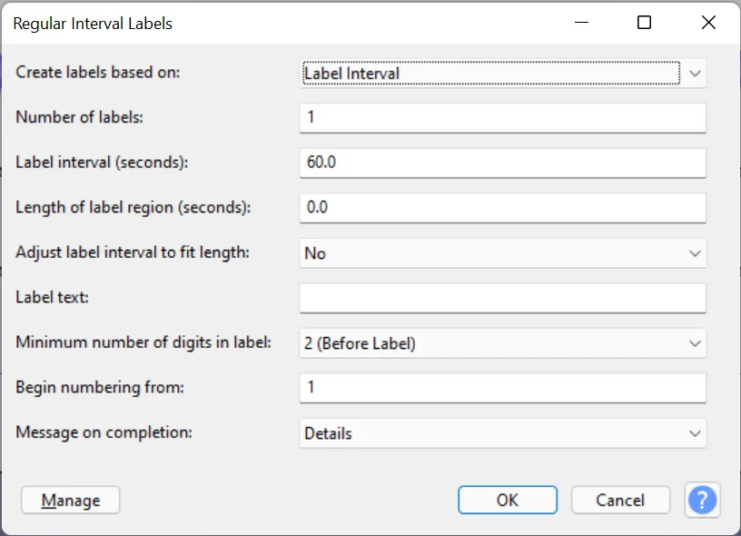Screen dimensions: 741x536
Task: Focus the "Label interval (seconds)" field
Action: [502, 162]
